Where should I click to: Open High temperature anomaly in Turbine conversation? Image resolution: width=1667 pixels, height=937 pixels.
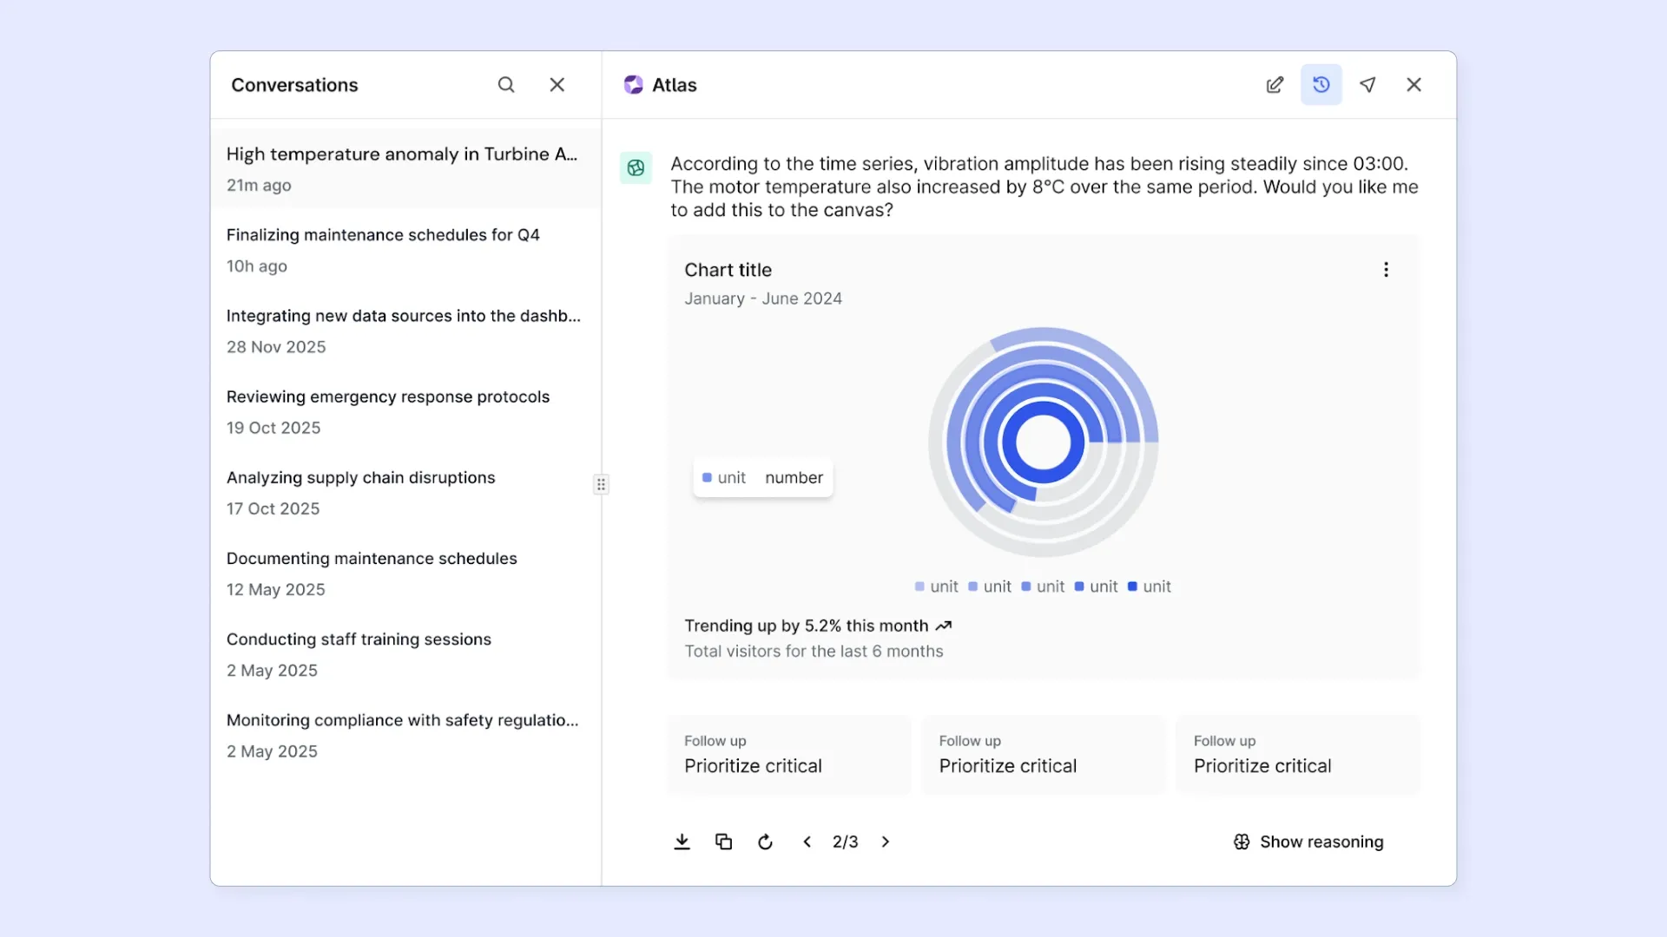pyautogui.click(x=405, y=168)
